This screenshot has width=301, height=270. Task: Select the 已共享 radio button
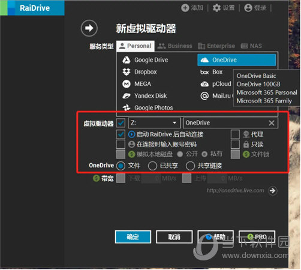pos(152,166)
